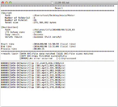The image size is (118, 107).
Task: Click result row 000005 Clip (13).mp4
Action: point(33,73)
